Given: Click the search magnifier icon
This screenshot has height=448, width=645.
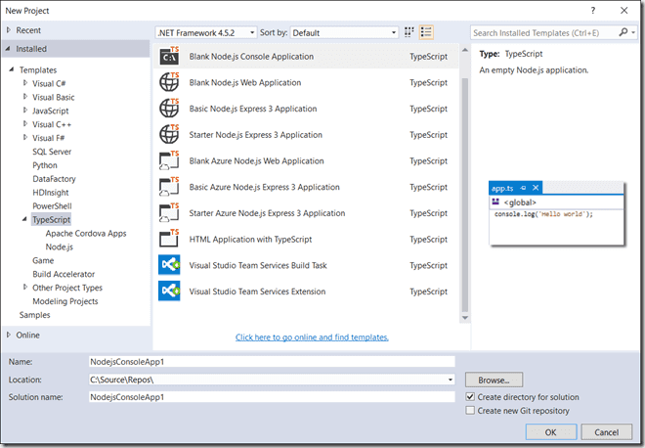Looking at the screenshot, I should coord(623,32).
